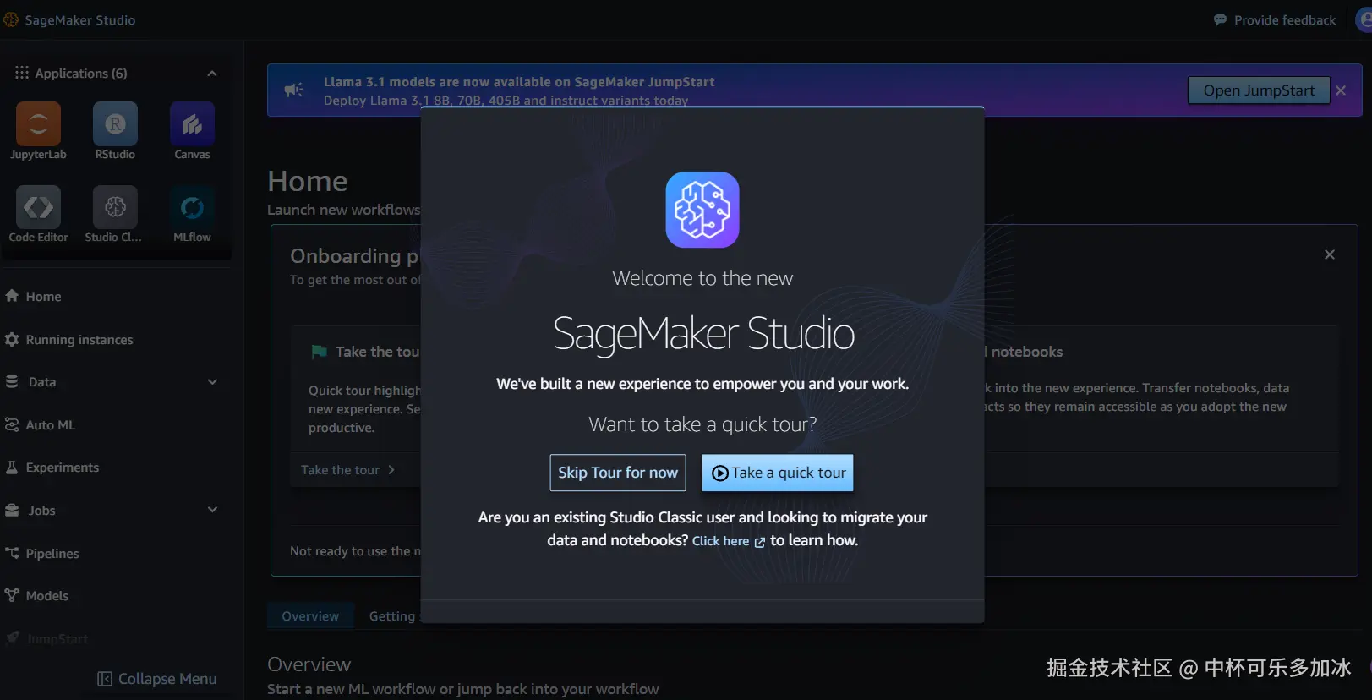Screen dimensions: 1372x700
Task: Switch to the Overview tab
Action: (310, 616)
